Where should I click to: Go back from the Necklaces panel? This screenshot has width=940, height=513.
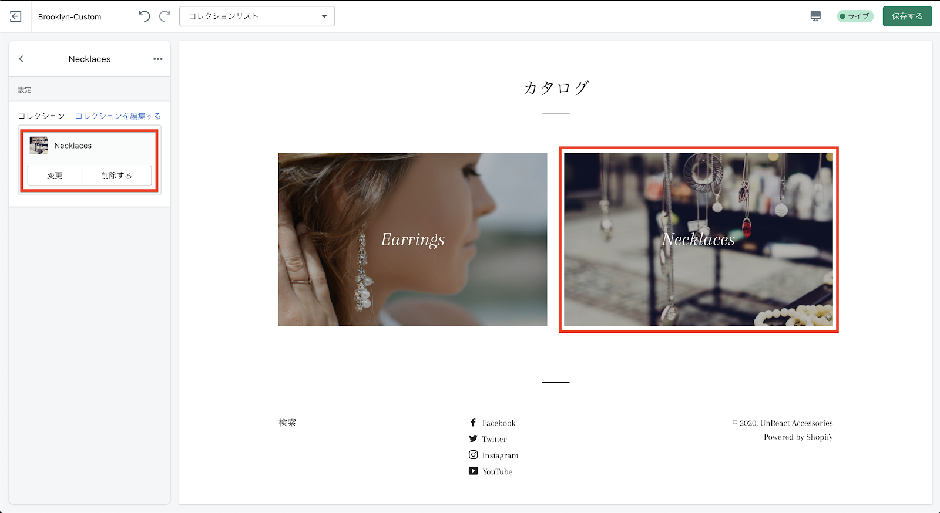point(21,59)
